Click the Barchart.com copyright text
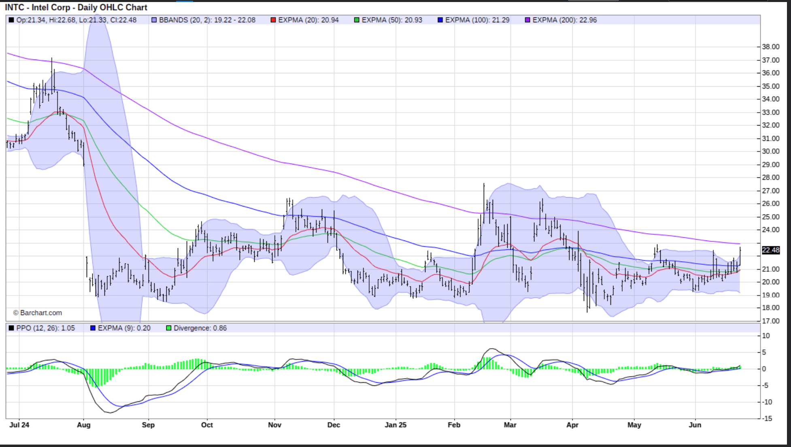 click(38, 313)
